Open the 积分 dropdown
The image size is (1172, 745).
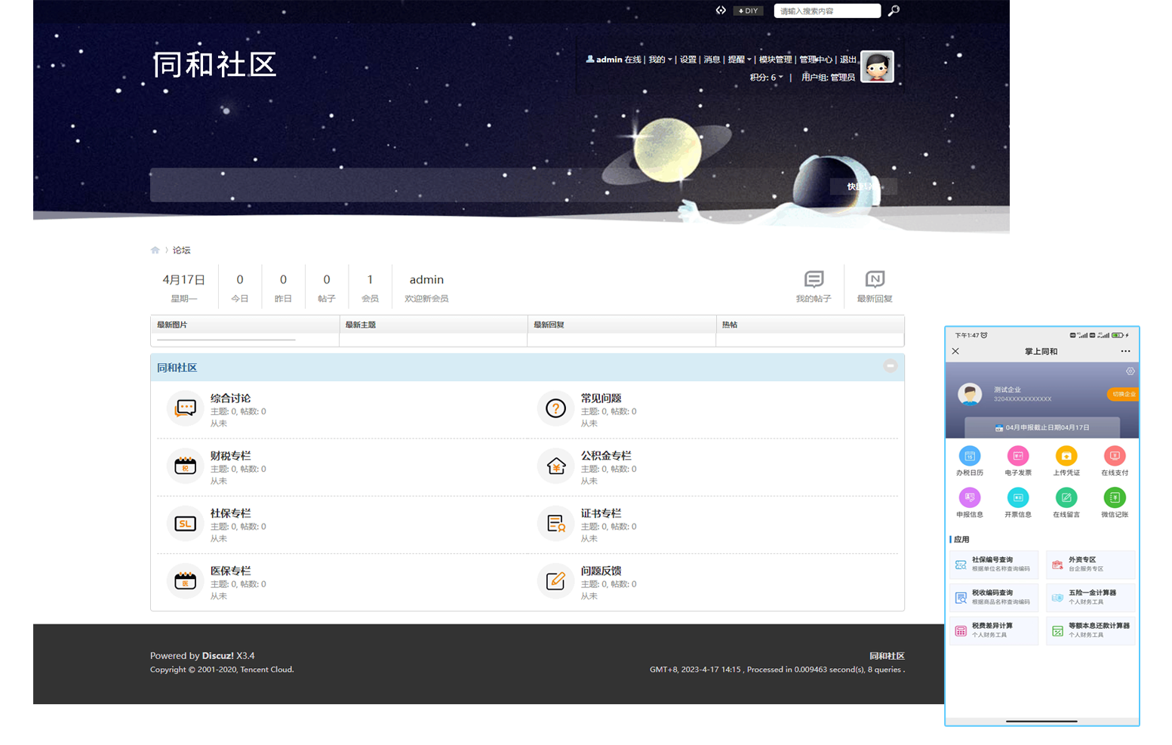pyautogui.click(x=766, y=77)
